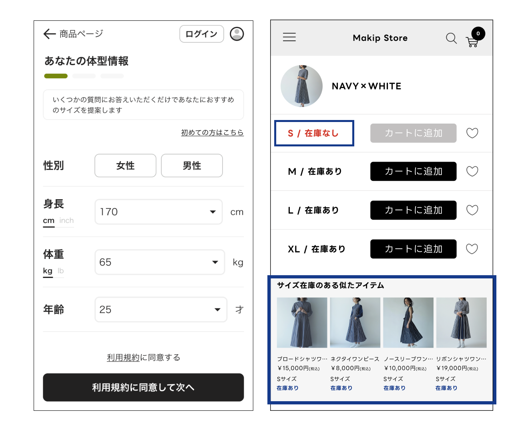Click the Makip Store title

(x=379, y=38)
